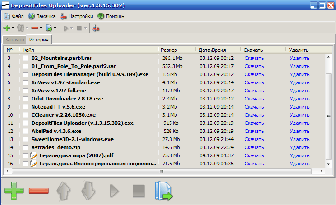Viewport: 336px width, 205px height.
Task: Click the small green plus toolbar icon
Action: click(x=7, y=28)
